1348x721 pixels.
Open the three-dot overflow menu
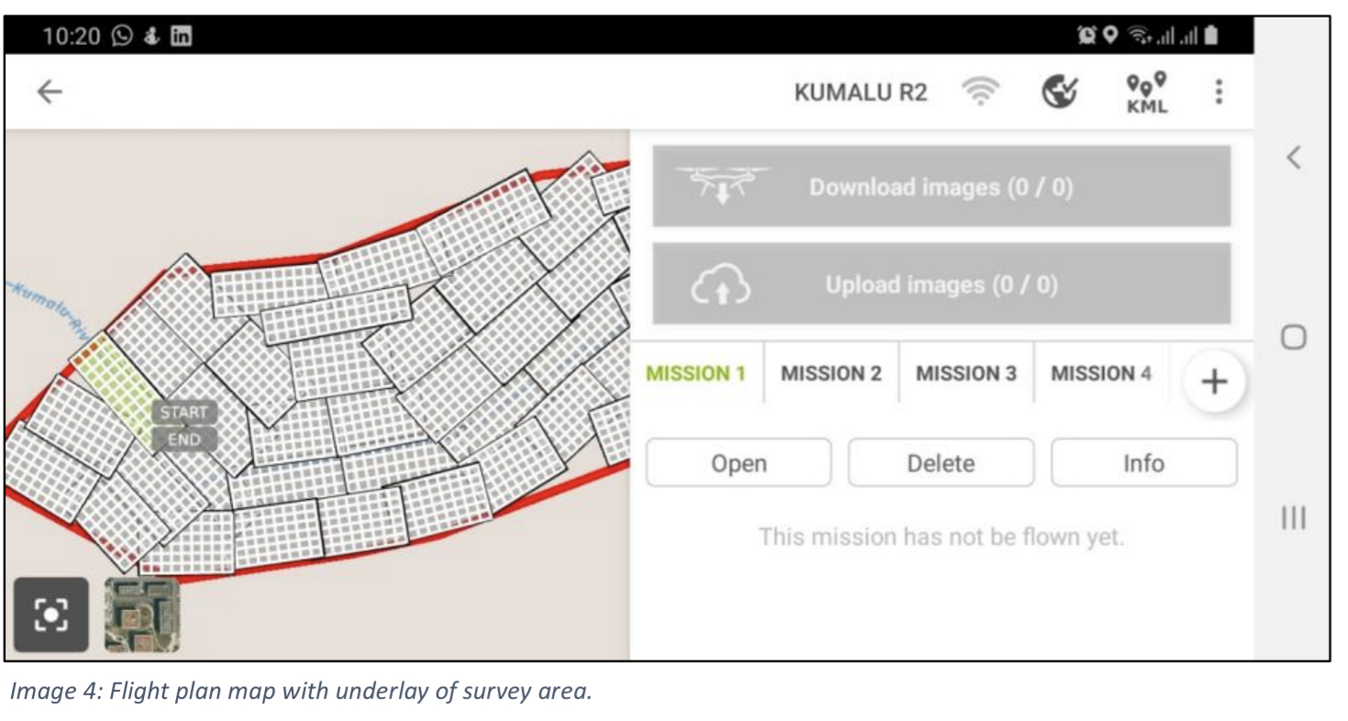click(x=1219, y=92)
